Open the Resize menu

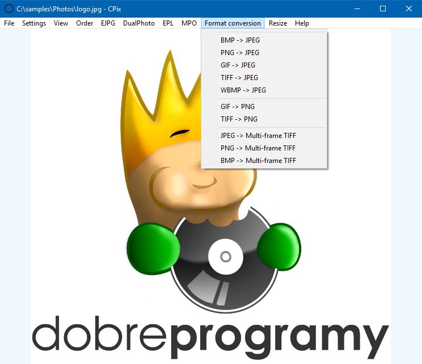278,23
